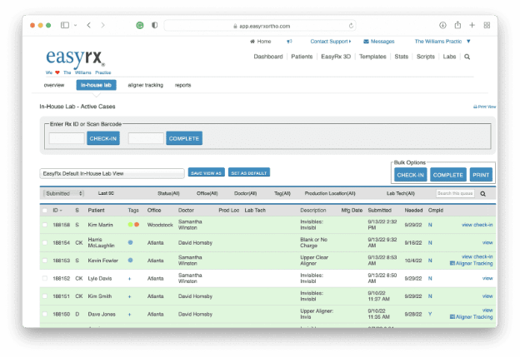Select the checkbox for case 188154

tap(45, 243)
